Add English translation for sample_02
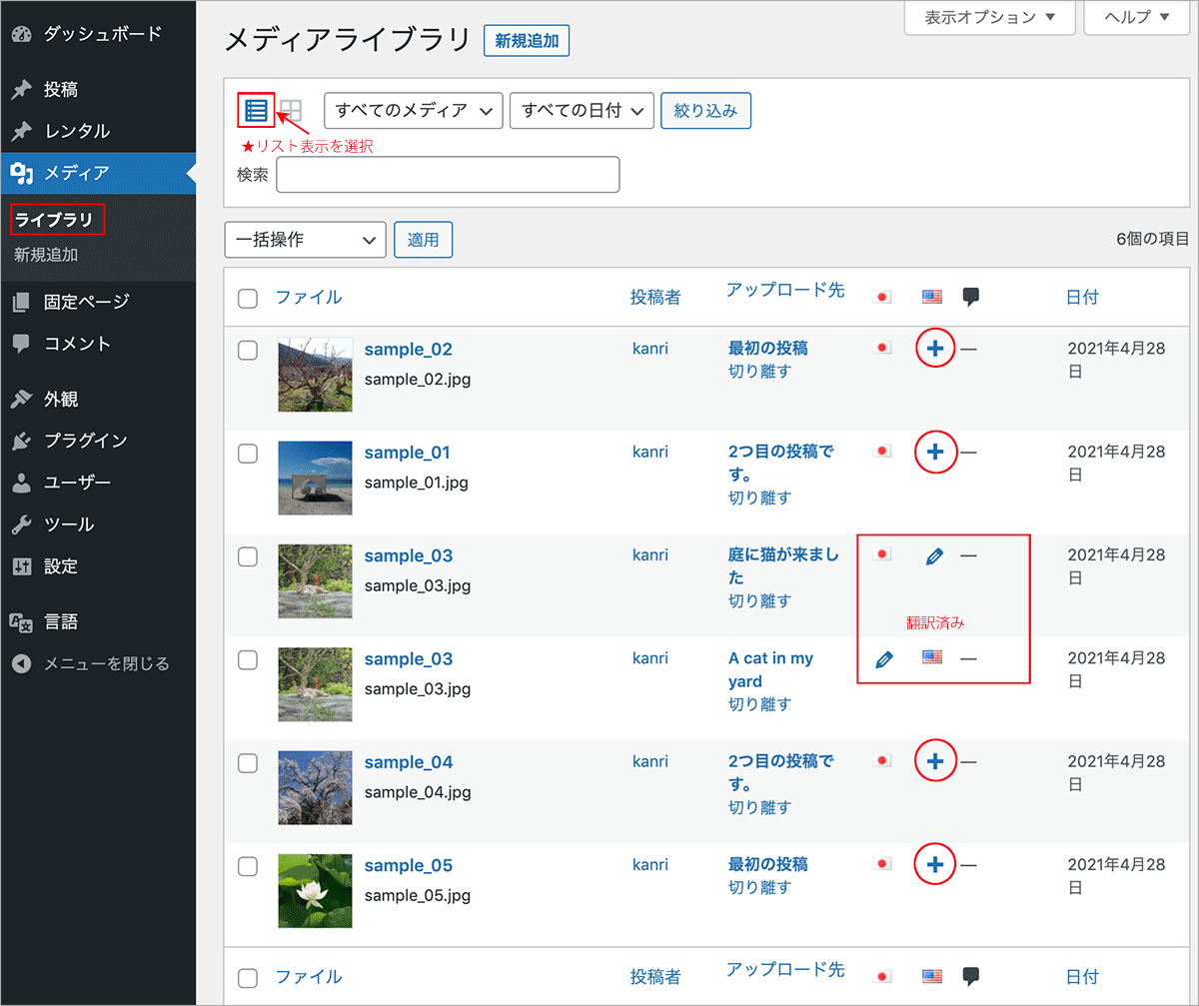 tap(935, 349)
